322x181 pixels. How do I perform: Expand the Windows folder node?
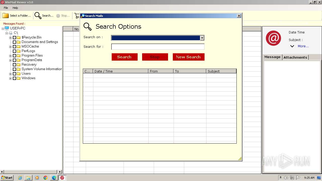10,78
